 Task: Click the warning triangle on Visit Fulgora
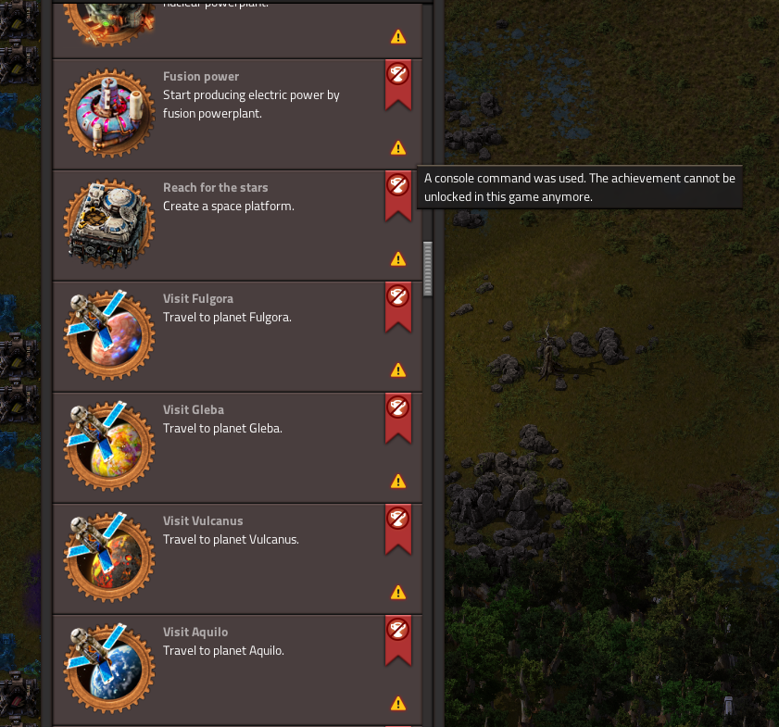pyautogui.click(x=398, y=370)
